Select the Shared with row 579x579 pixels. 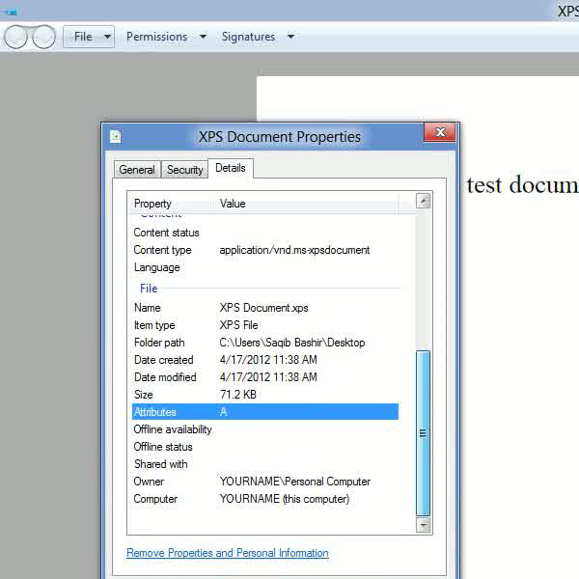click(x=265, y=464)
